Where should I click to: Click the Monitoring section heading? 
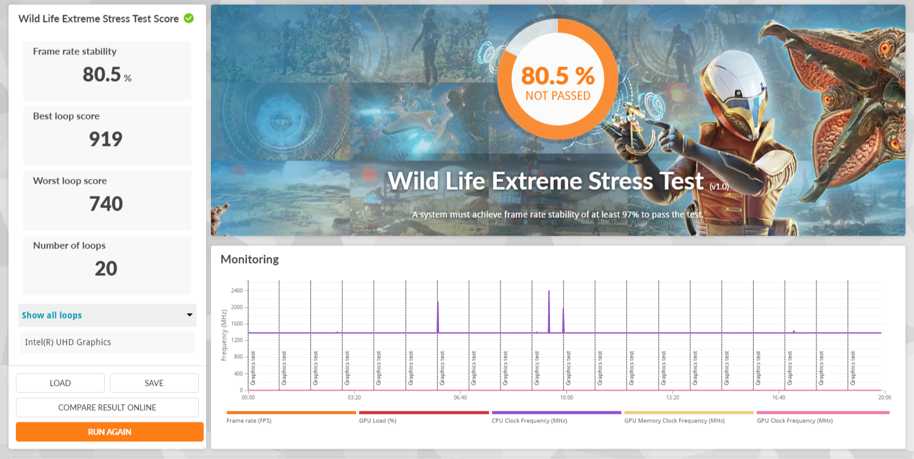point(249,259)
